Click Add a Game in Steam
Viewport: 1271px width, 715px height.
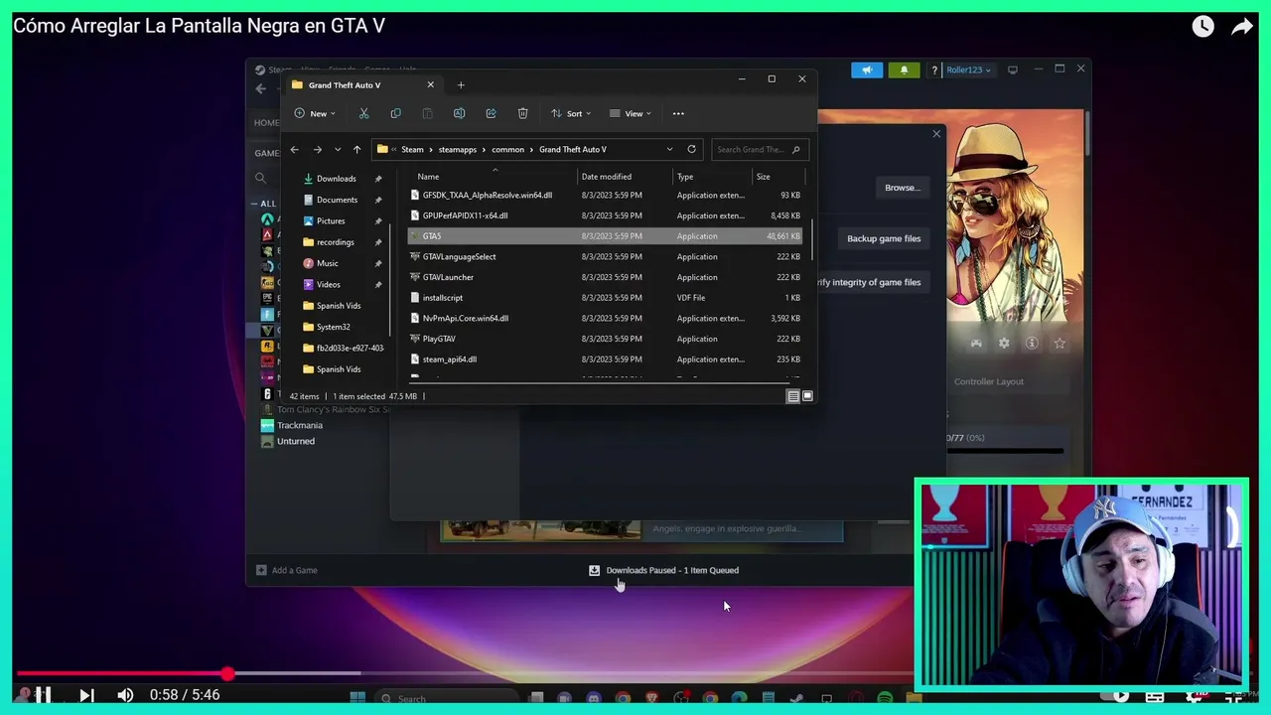click(287, 570)
